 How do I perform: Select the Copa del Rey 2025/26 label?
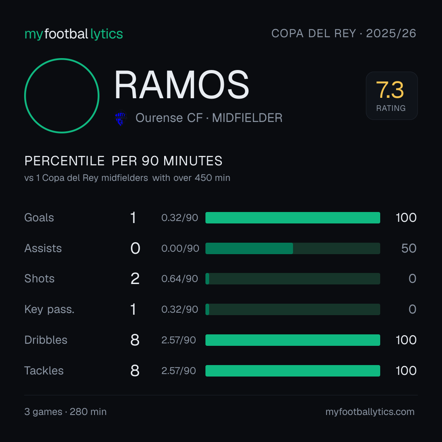pyautogui.click(x=344, y=34)
